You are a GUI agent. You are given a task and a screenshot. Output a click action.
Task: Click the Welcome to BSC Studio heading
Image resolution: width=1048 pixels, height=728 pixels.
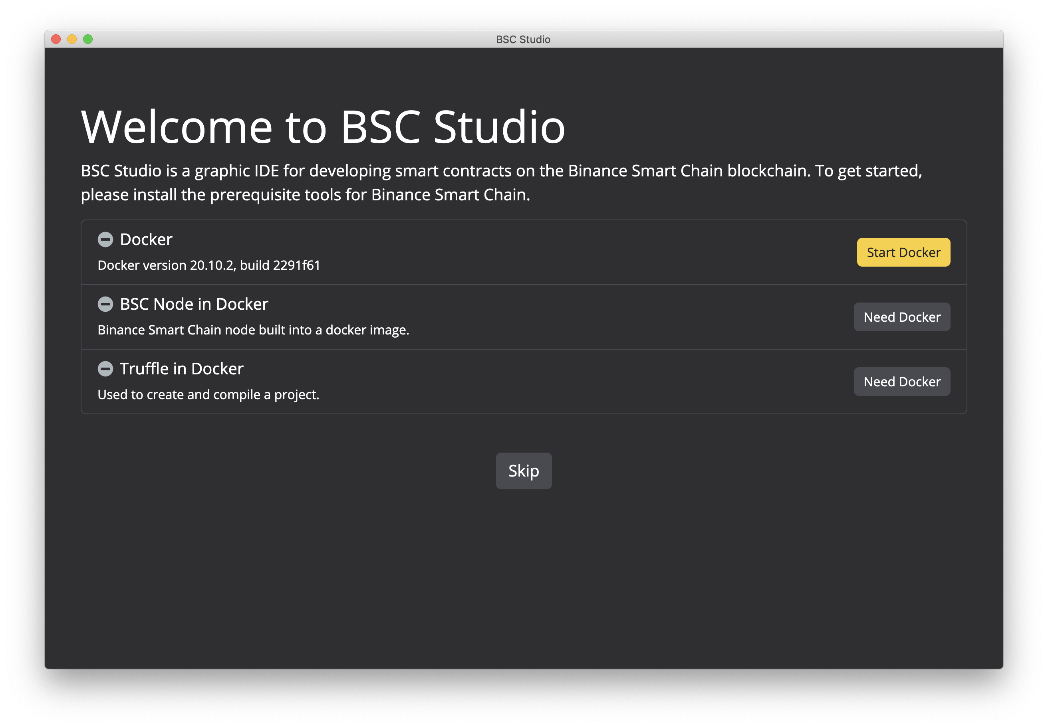pos(323,127)
